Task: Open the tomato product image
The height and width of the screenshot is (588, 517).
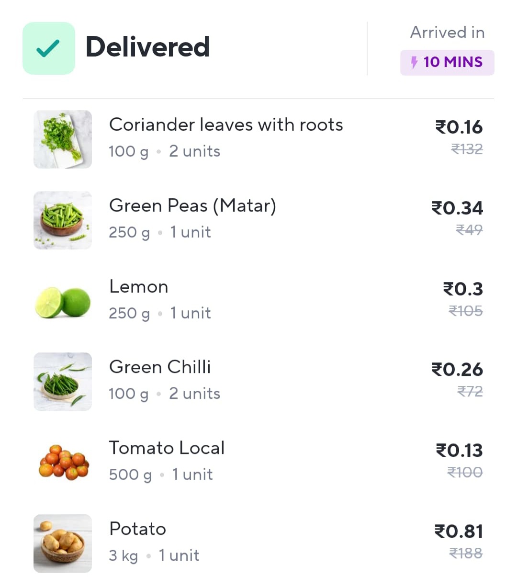Action: point(62,463)
